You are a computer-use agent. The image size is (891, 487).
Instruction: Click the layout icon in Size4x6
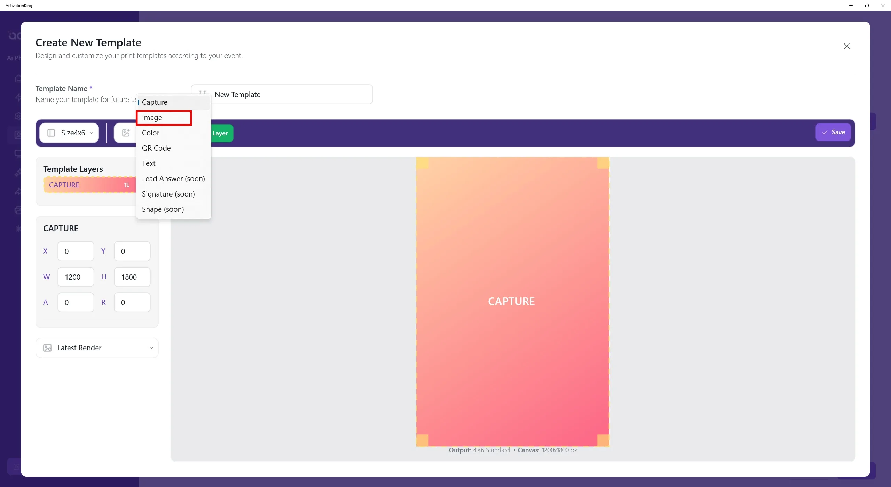coord(51,133)
